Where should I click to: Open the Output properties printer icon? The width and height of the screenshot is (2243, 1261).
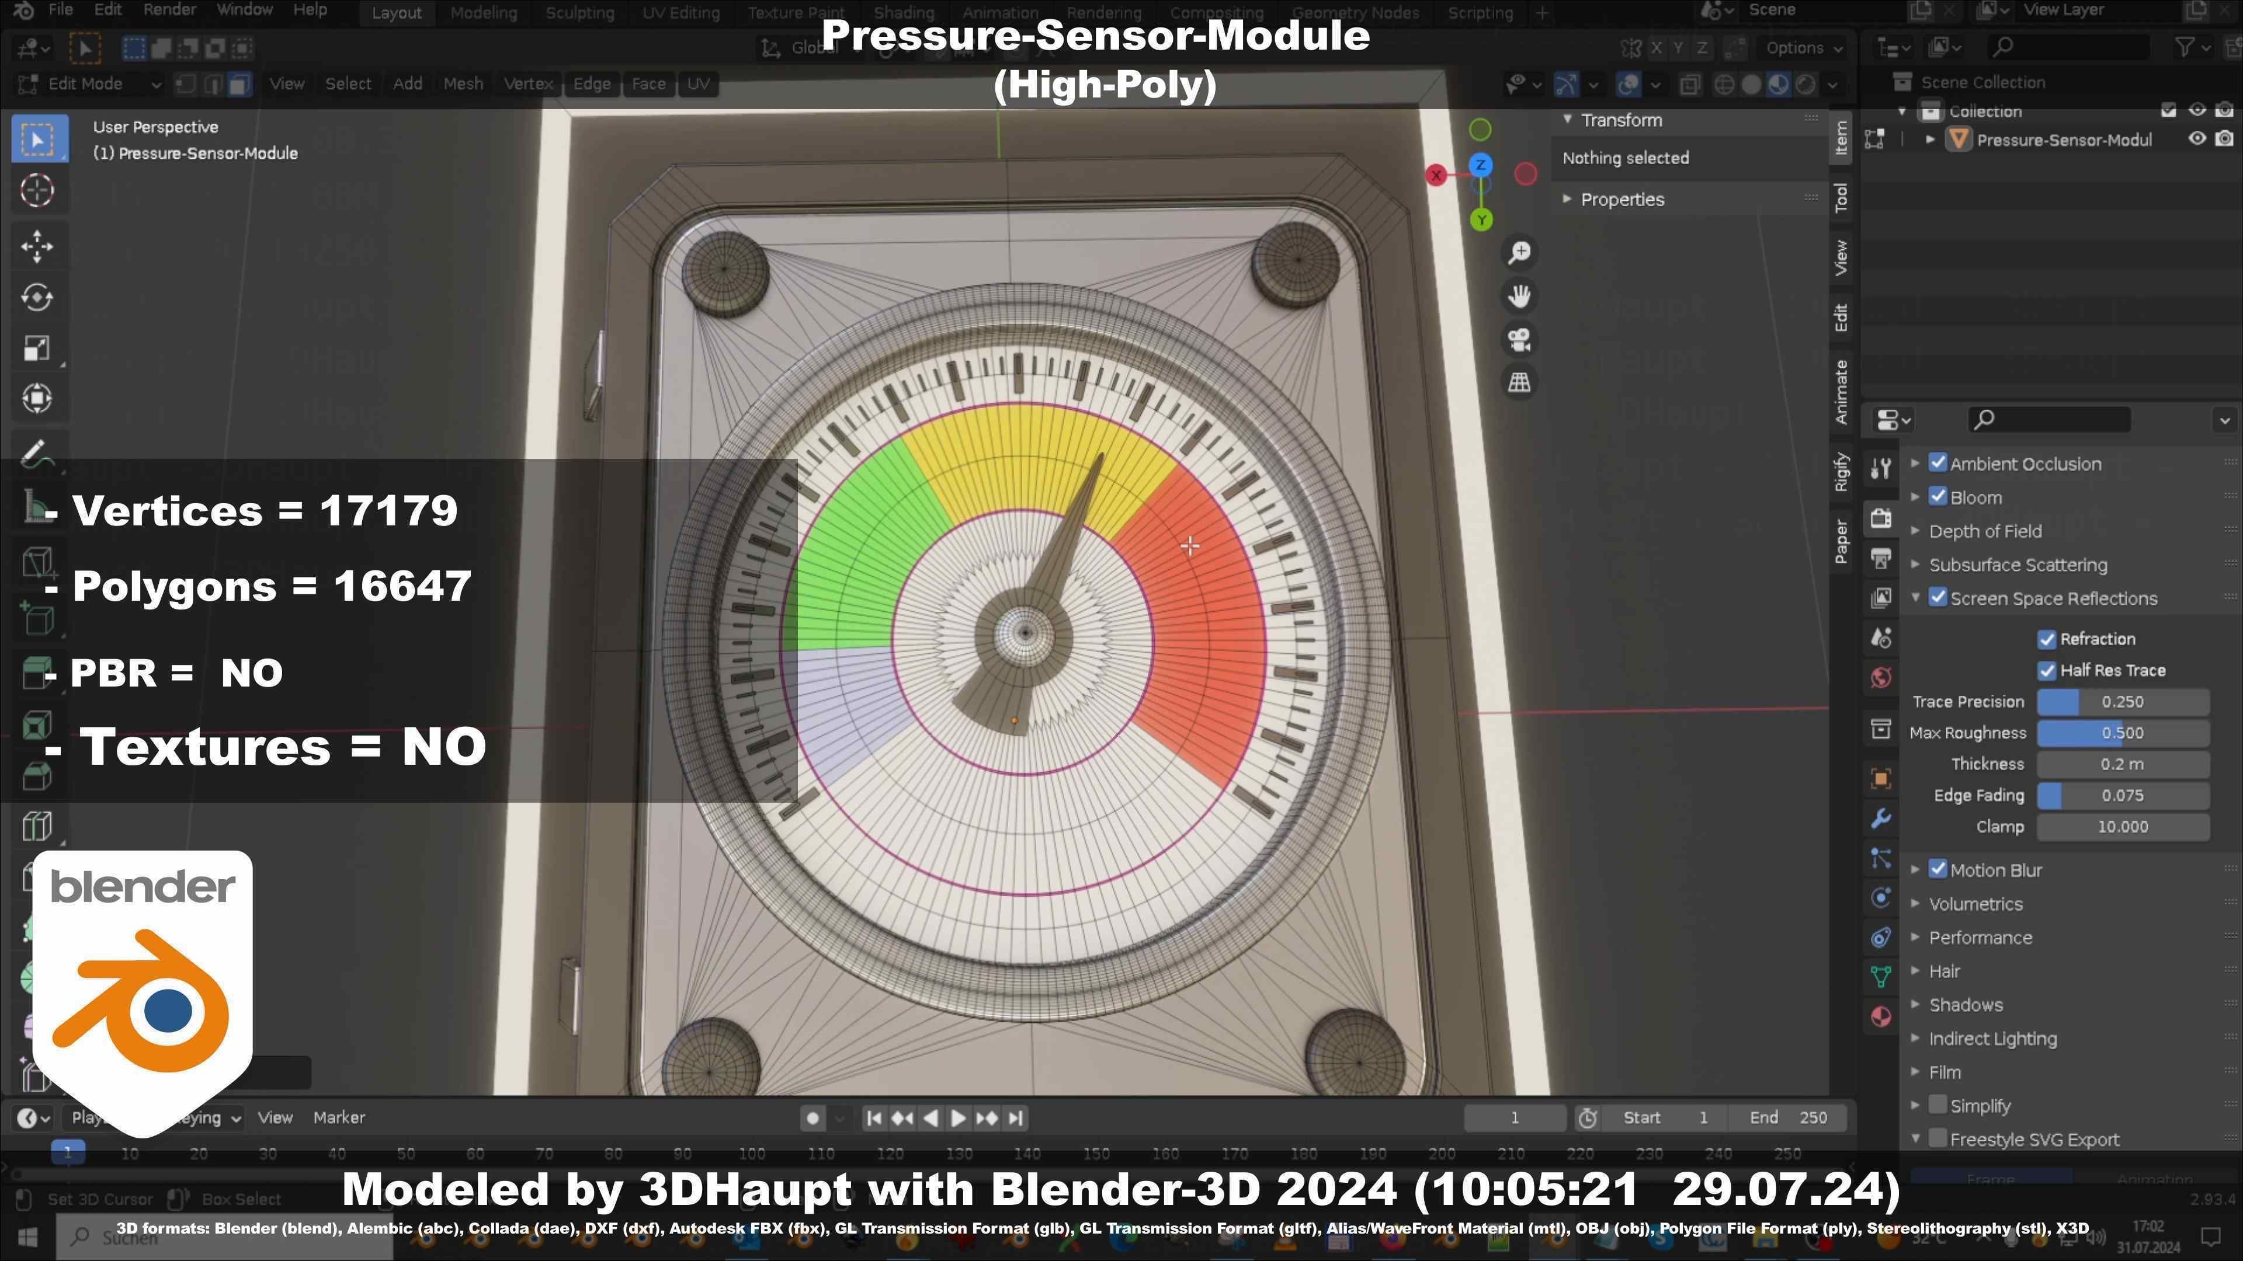point(1881,558)
